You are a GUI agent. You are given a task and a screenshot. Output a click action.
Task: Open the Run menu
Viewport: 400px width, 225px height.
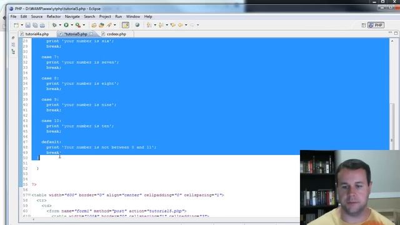point(118,16)
